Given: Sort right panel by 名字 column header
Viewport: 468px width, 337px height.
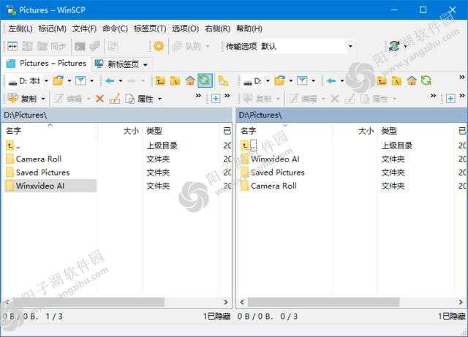Looking at the screenshot, I should [284, 131].
